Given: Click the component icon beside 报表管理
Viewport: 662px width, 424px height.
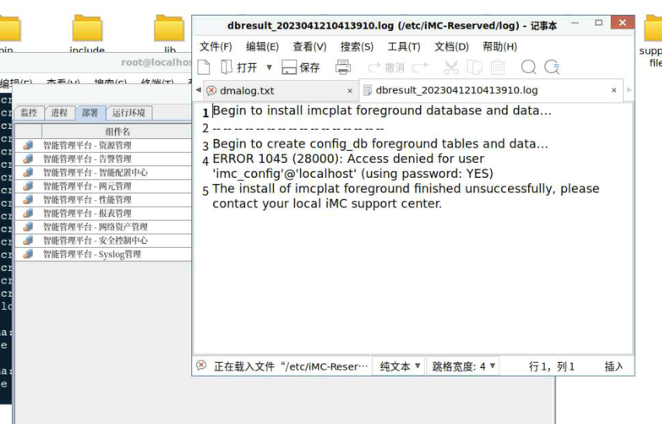Looking at the screenshot, I should click(28, 214).
